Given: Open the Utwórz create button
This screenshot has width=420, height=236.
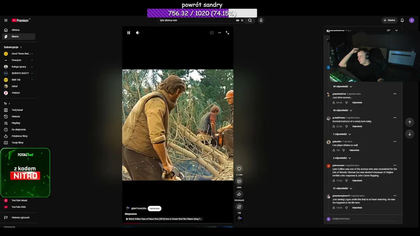Looking at the screenshot, I should 389,20.
